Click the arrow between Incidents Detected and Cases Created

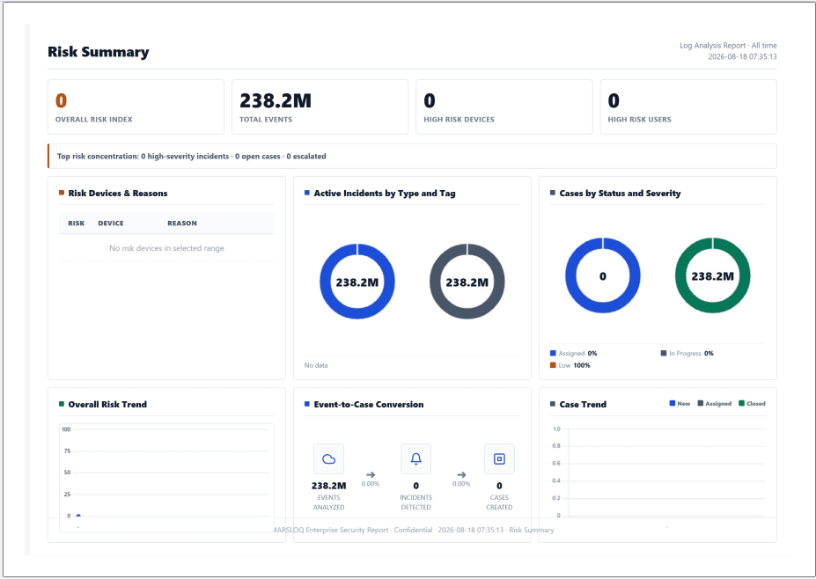(461, 474)
